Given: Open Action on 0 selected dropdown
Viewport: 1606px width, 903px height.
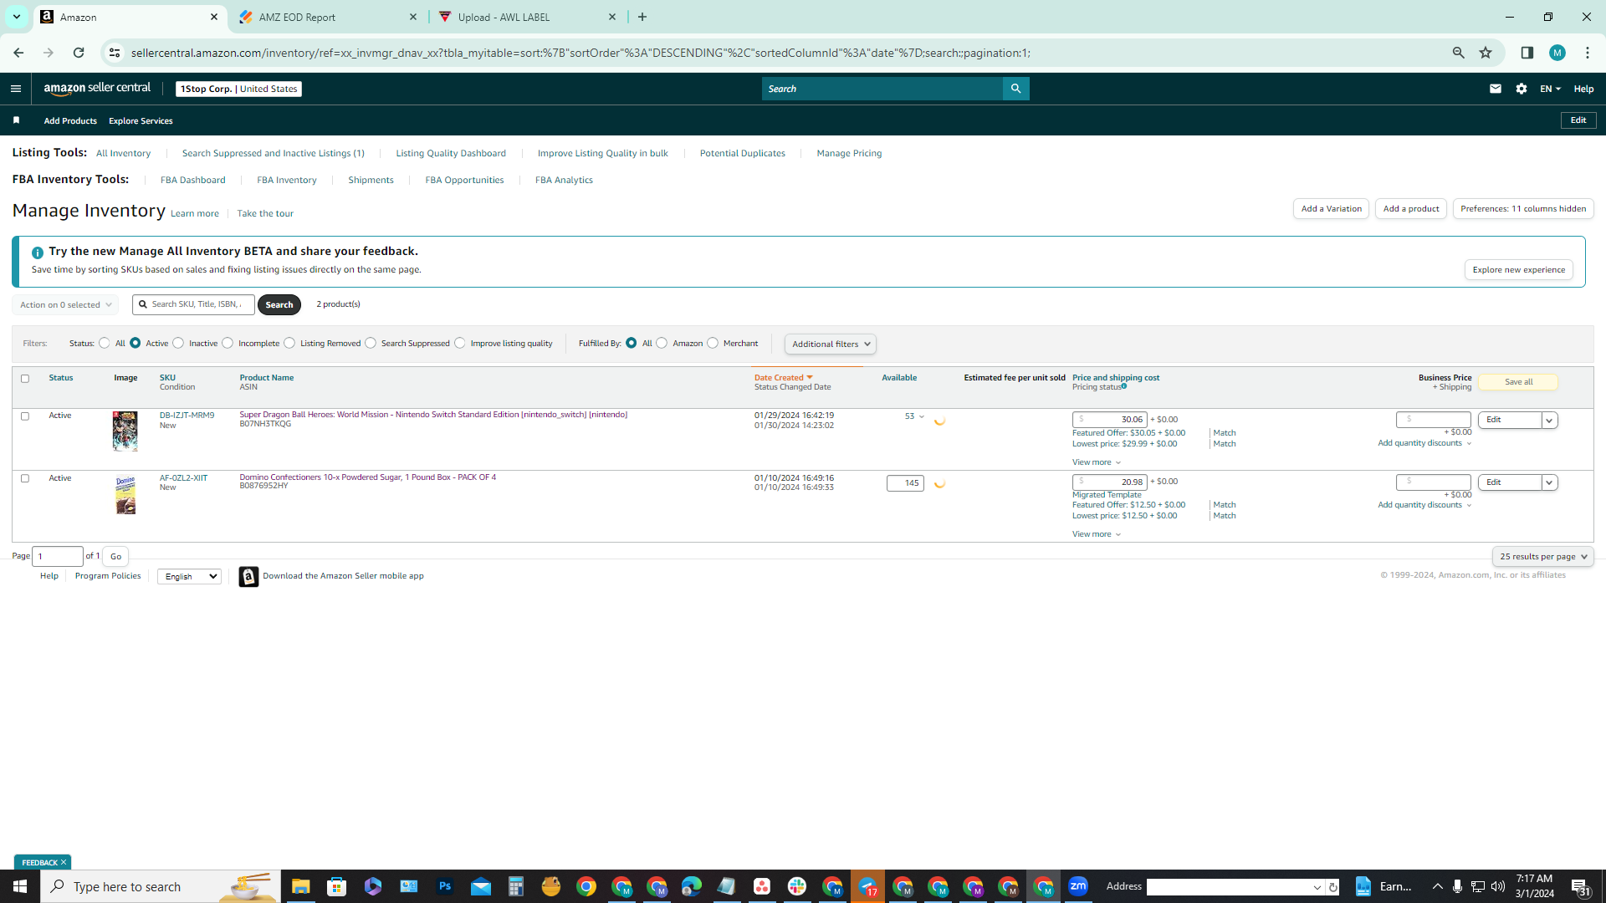Looking at the screenshot, I should coord(65,305).
